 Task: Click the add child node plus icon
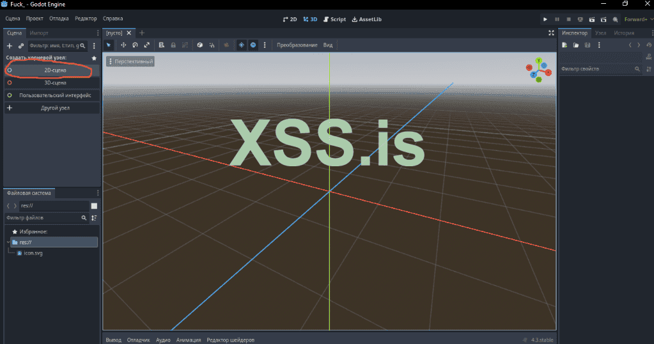coord(9,46)
